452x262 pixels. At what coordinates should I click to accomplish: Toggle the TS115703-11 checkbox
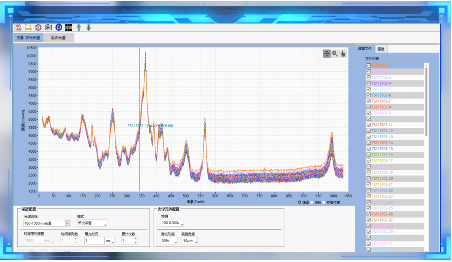(368, 125)
